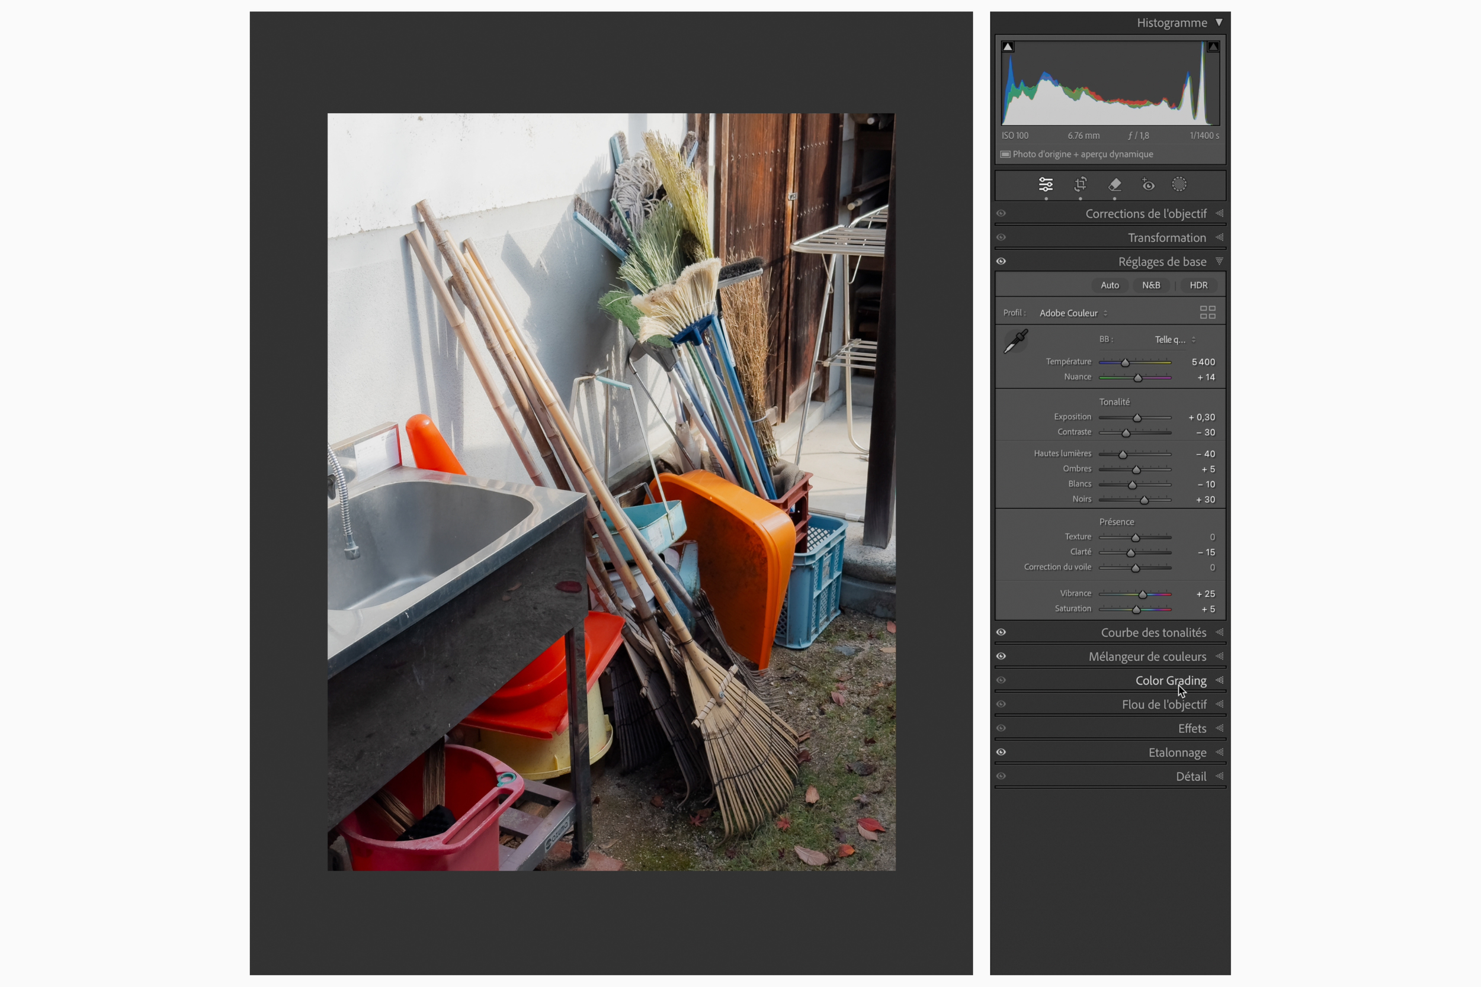This screenshot has width=1481, height=987.
Task: Toggle shadow clipping indicator in histogram
Action: (1008, 47)
